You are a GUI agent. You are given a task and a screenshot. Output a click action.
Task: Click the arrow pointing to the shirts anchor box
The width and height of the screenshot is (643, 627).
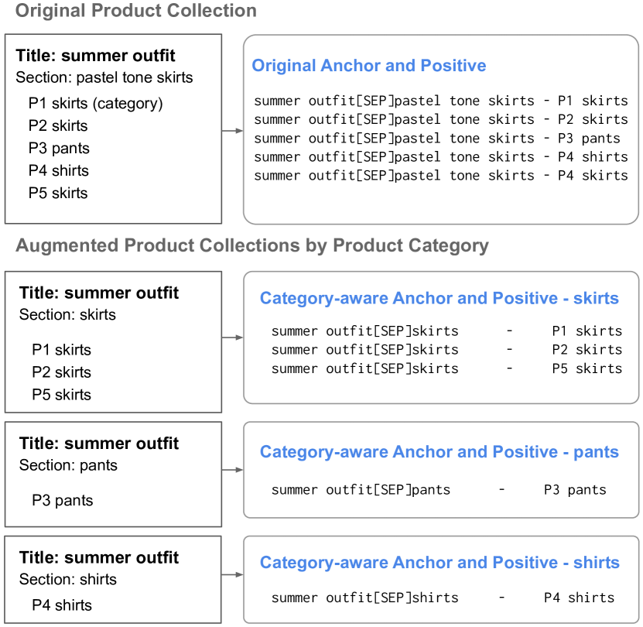pyautogui.click(x=232, y=575)
